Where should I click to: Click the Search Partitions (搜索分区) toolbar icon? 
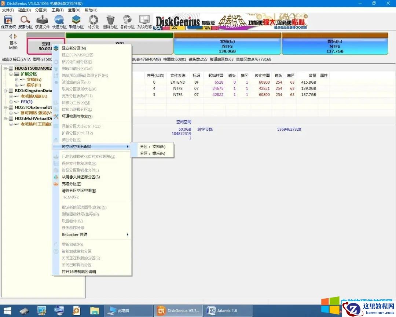[x=25, y=22]
